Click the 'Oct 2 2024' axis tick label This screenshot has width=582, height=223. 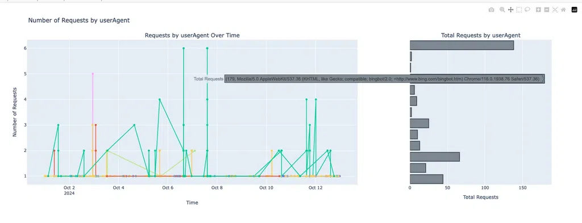pos(69,191)
